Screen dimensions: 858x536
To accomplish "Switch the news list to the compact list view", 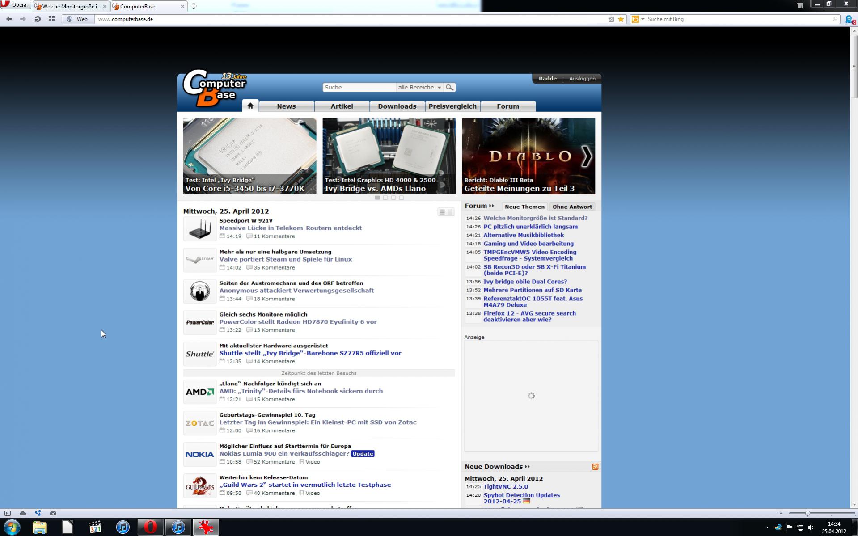I will pos(442,212).
